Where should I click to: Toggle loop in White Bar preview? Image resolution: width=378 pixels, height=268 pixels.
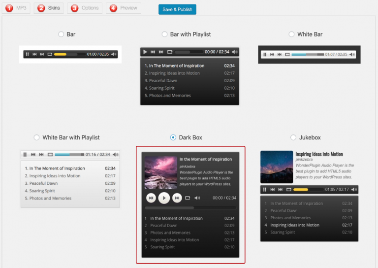[x=287, y=55]
